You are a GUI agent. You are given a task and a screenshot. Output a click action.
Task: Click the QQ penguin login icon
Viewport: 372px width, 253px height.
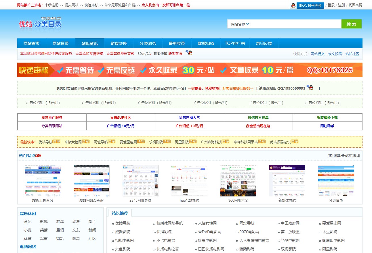293,5
